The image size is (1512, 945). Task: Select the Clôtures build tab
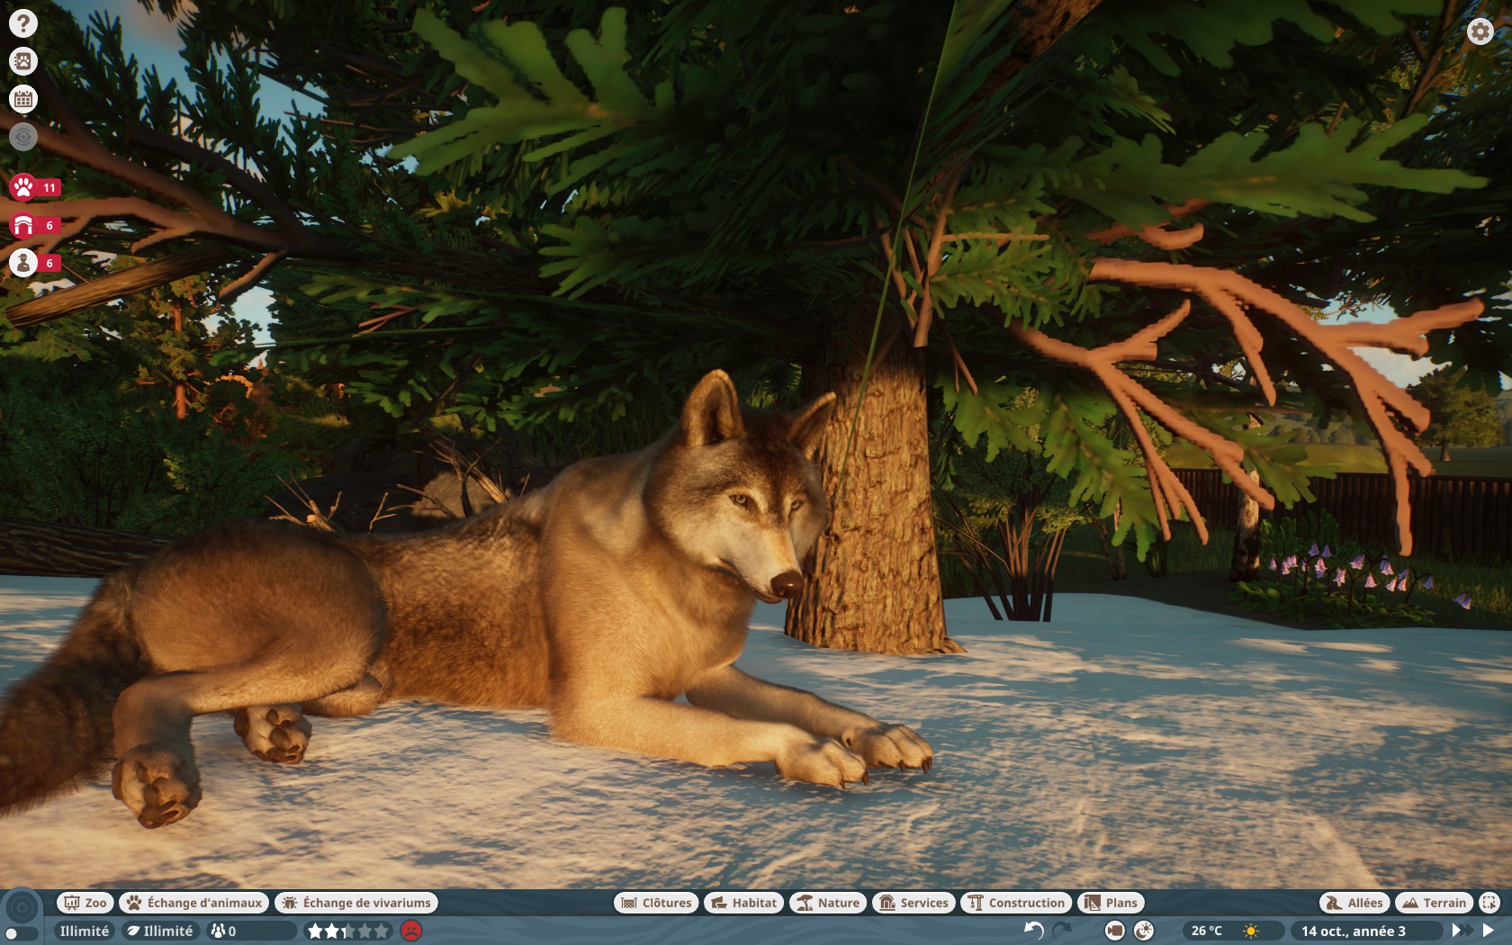[657, 903]
